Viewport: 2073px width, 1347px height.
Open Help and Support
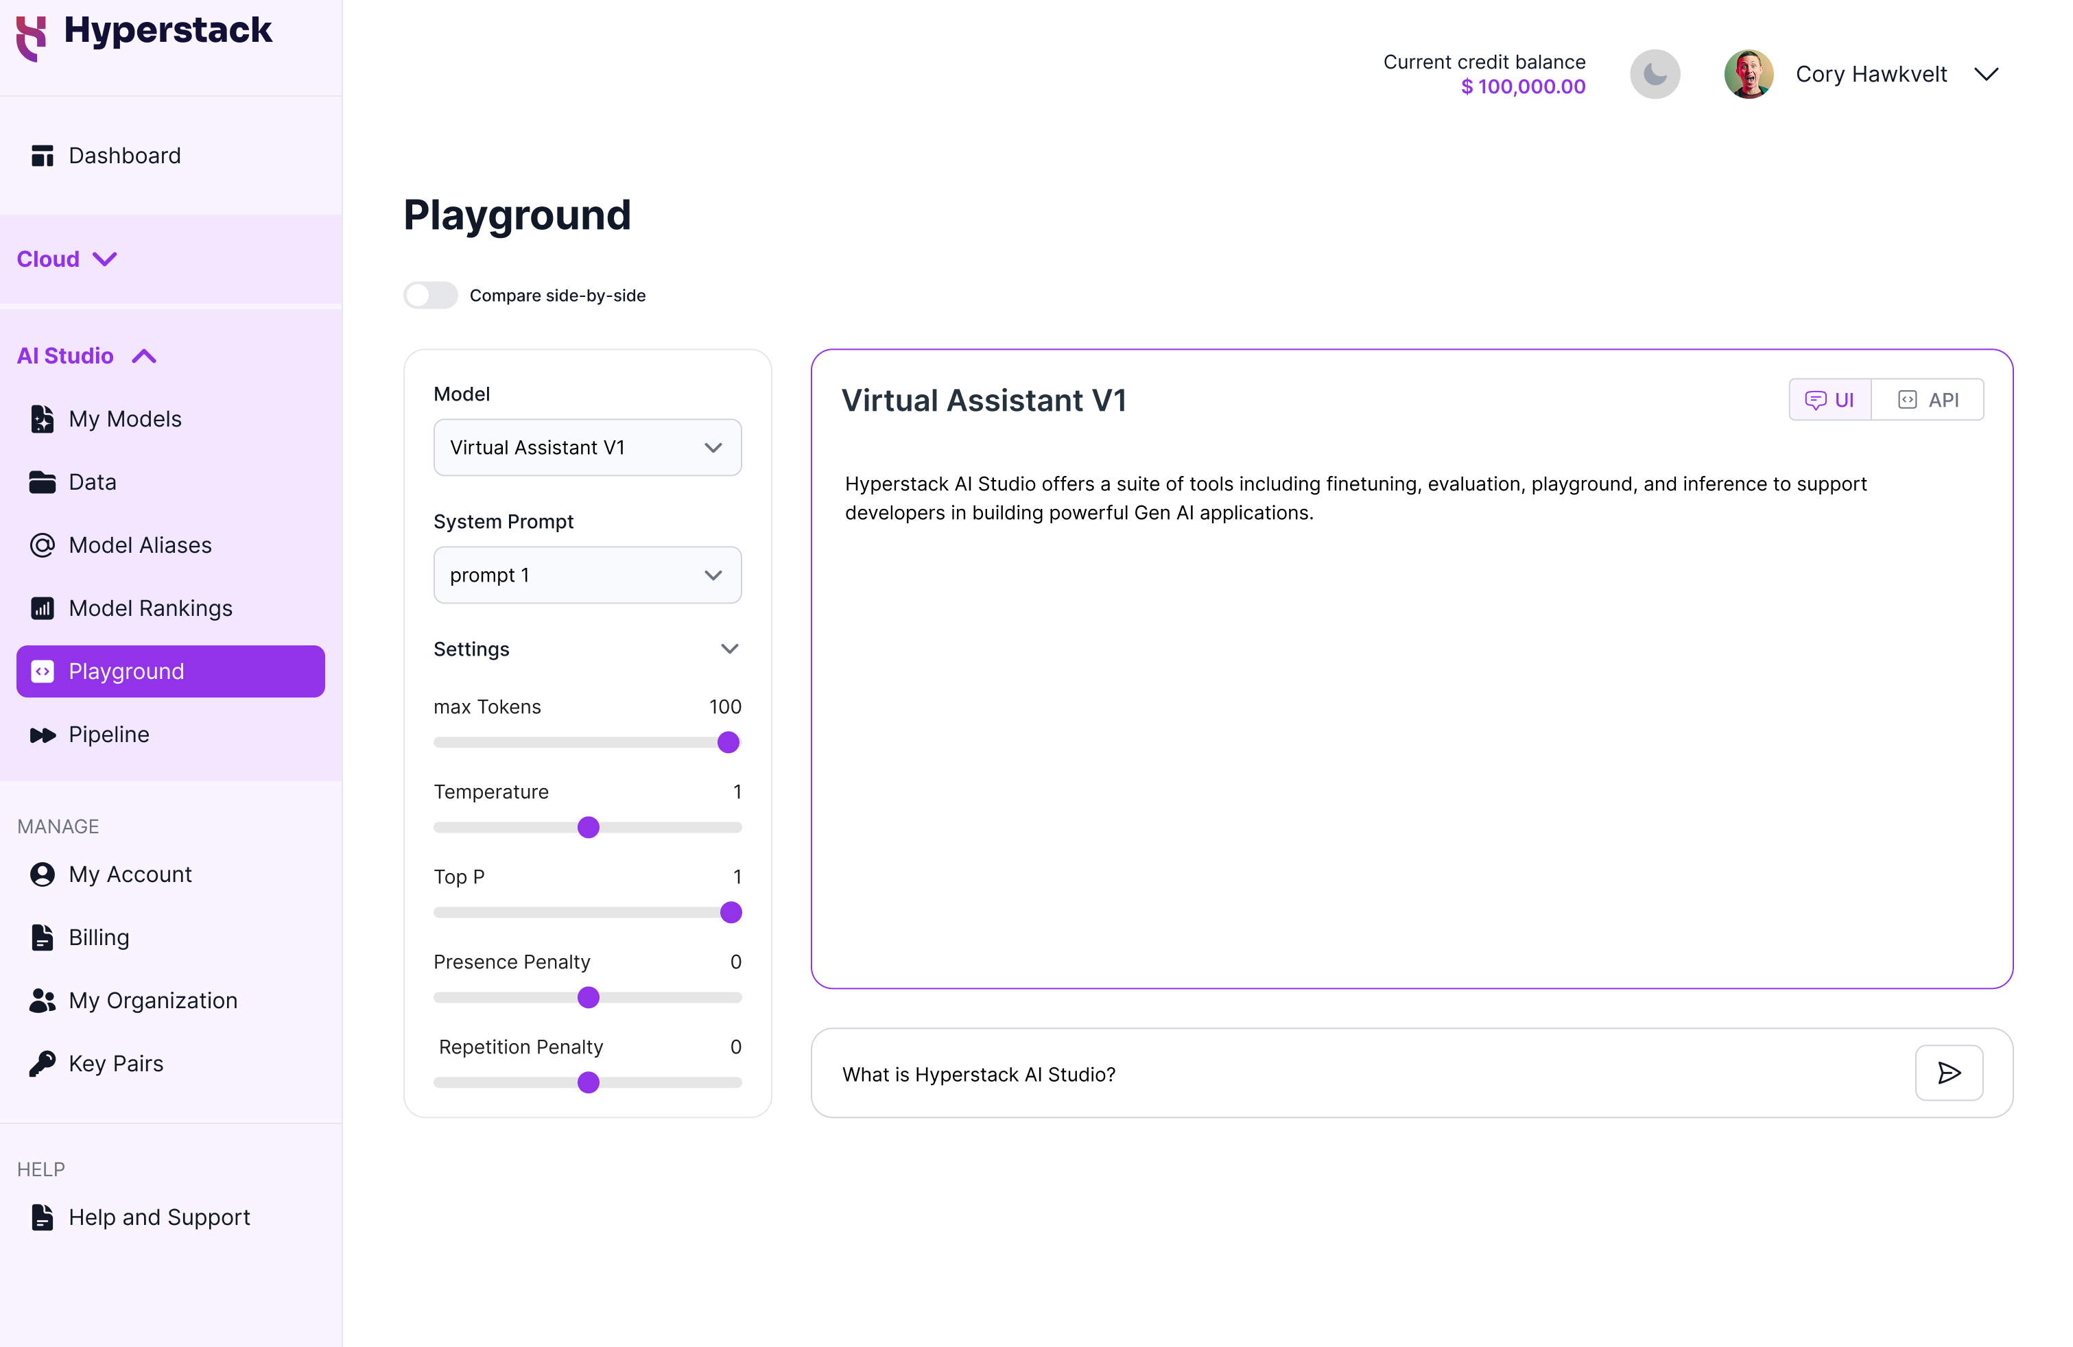pos(171,1217)
